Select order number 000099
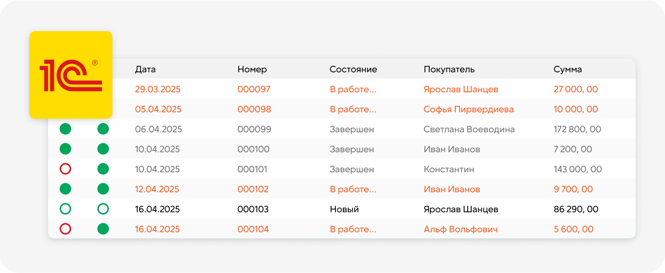This screenshot has height=273, width=665. [254, 129]
